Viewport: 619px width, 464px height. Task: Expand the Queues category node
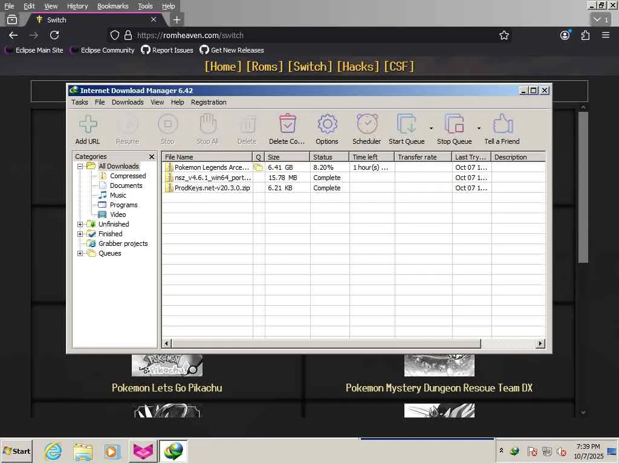pos(80,253)
